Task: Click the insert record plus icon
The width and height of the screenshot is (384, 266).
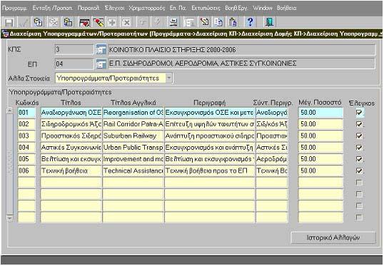Action: click(112, 23)
